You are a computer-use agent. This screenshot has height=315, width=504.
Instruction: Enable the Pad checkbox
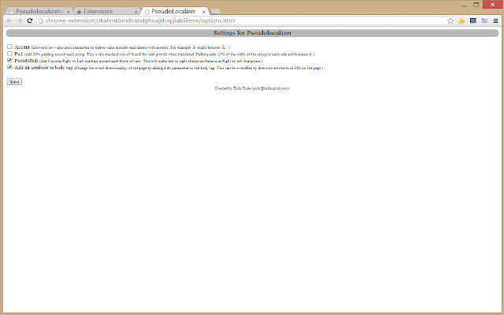pyautogui.click(x=9, y=54)
